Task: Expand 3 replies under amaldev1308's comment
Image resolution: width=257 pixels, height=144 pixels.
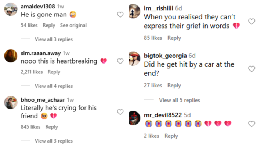Action: point(54,39)
